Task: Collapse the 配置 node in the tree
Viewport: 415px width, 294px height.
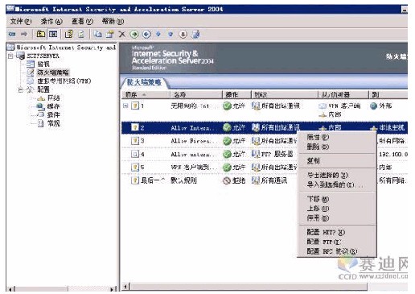Action: tap(21, 89)
